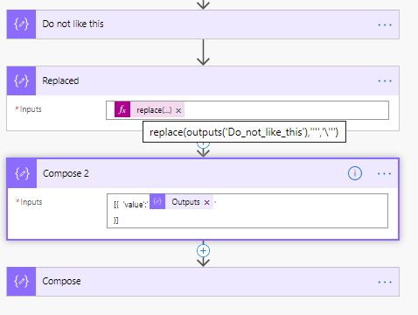418x315 pixels.
Task: Open the Replaced action ellipsis menu
Action: pyautogui.click(x=385, y=80)
